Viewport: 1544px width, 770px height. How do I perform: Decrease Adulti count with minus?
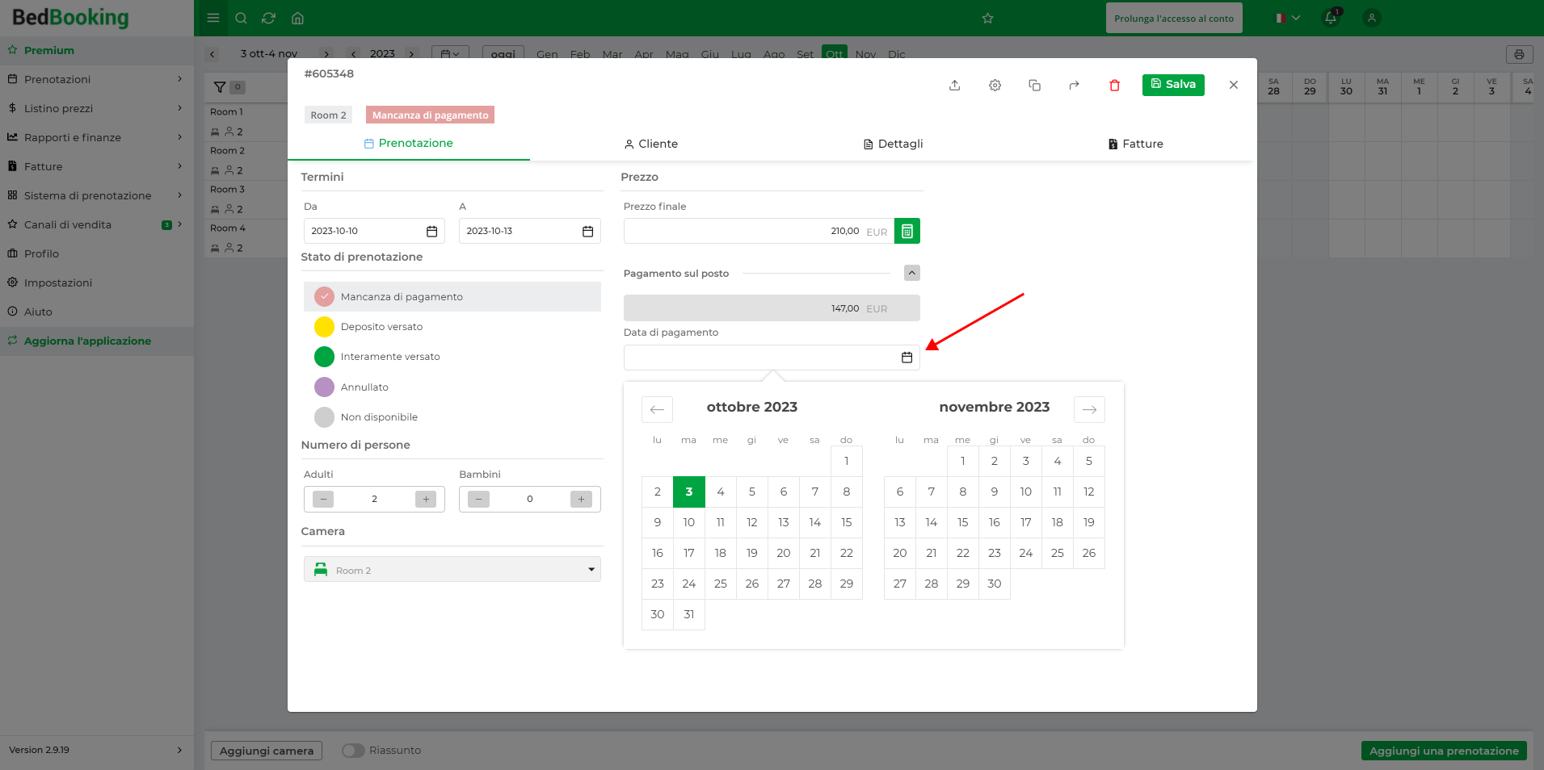pos(323,499)
